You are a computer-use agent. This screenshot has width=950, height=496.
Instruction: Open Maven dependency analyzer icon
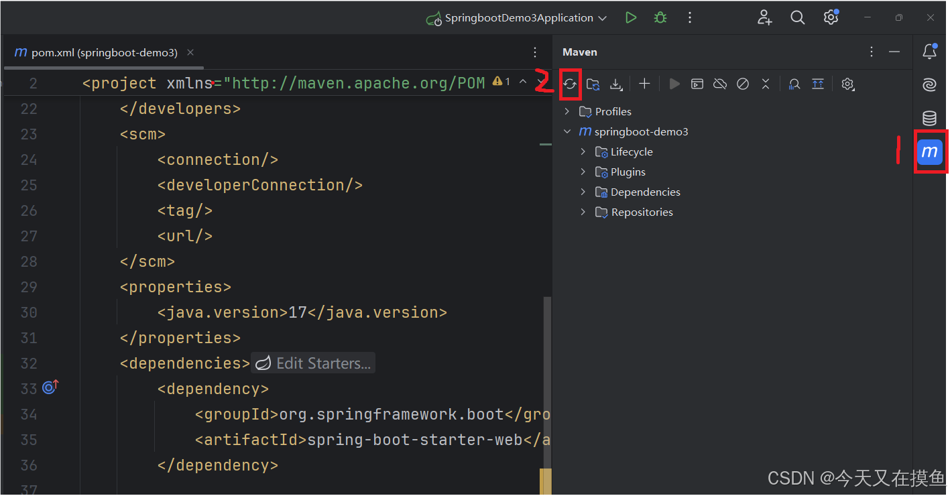[x=794, y=84]
